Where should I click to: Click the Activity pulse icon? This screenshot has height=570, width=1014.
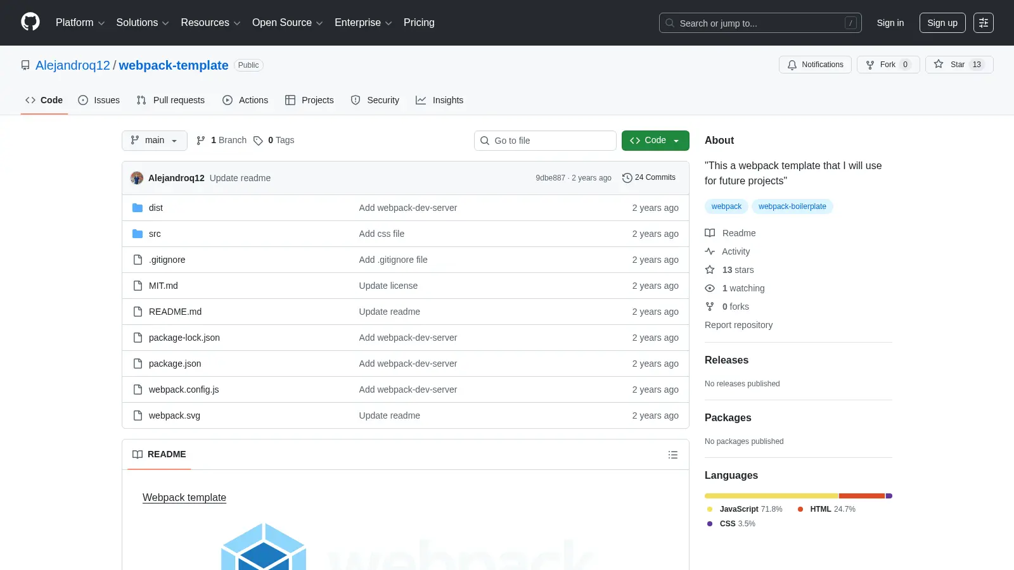[710, 251]
